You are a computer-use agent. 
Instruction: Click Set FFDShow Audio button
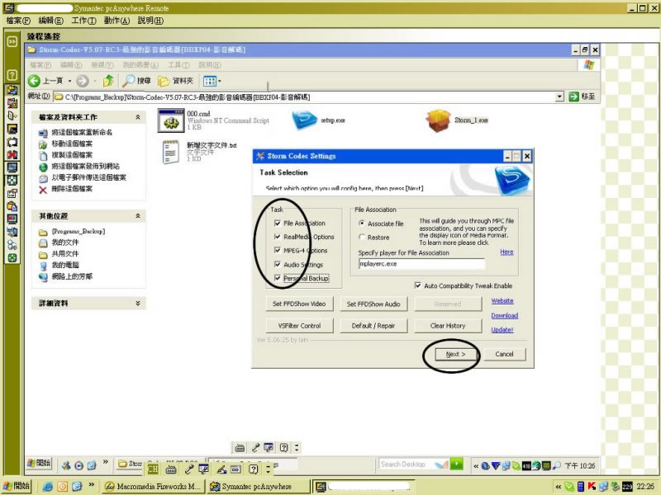[373, 304]
